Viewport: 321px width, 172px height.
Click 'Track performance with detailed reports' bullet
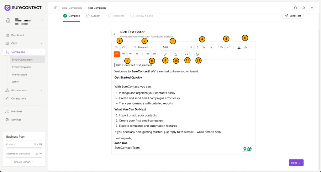click(x=146, y=103)
